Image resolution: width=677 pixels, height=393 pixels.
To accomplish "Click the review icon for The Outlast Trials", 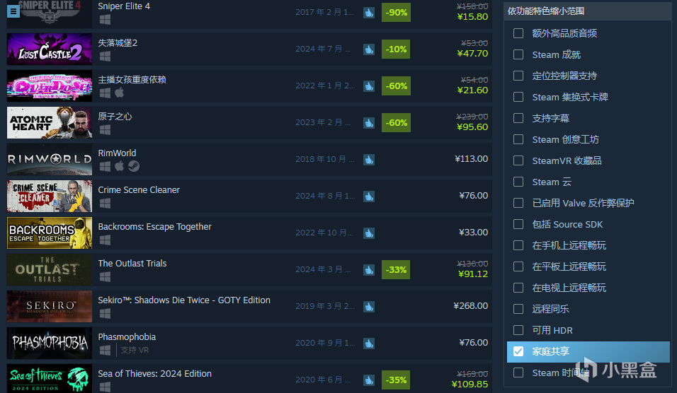I will pos(369,270).
